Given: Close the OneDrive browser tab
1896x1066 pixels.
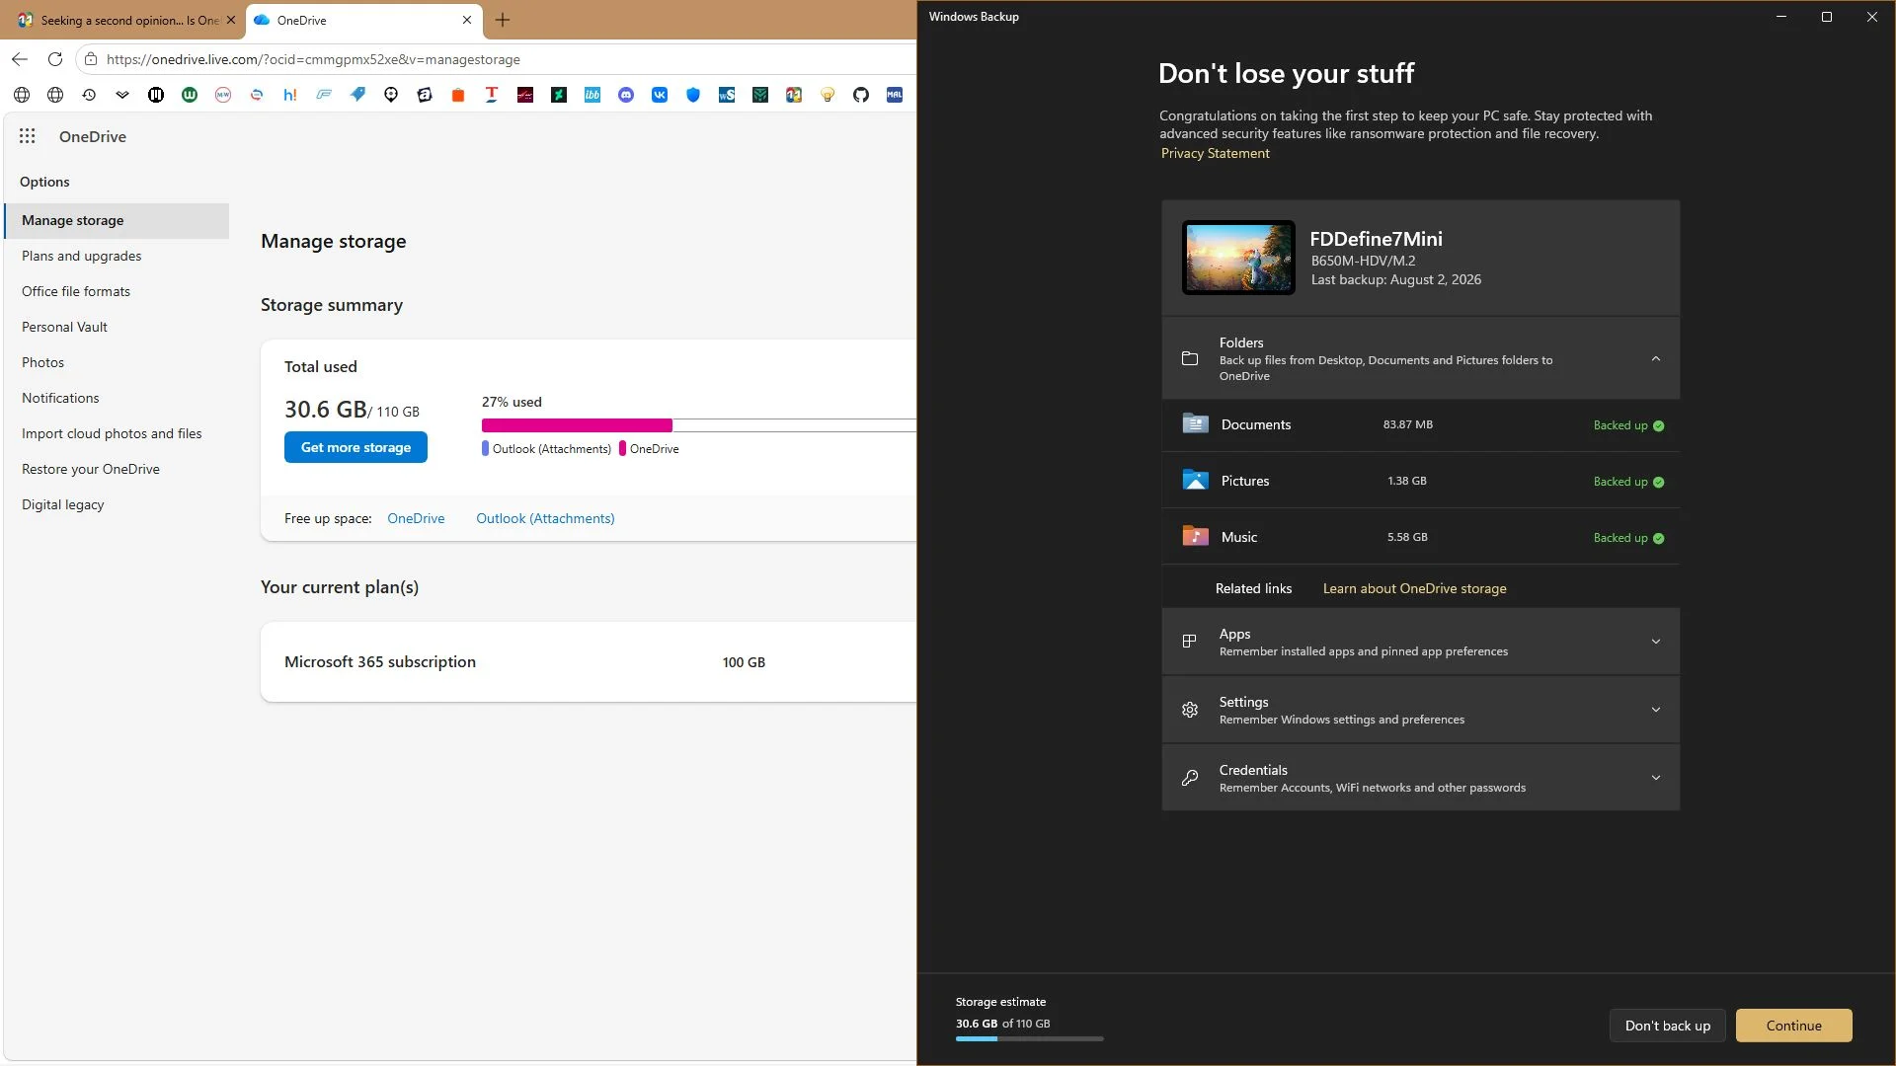Looking at the screenshot, I should [467, 20].
